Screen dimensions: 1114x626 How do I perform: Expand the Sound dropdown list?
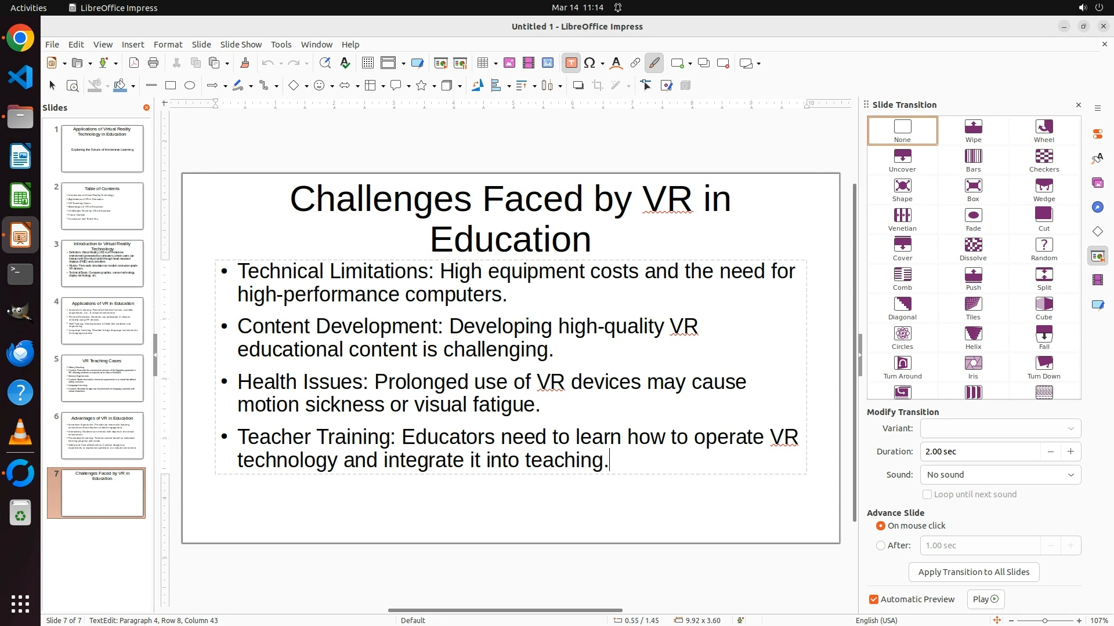1000,475
